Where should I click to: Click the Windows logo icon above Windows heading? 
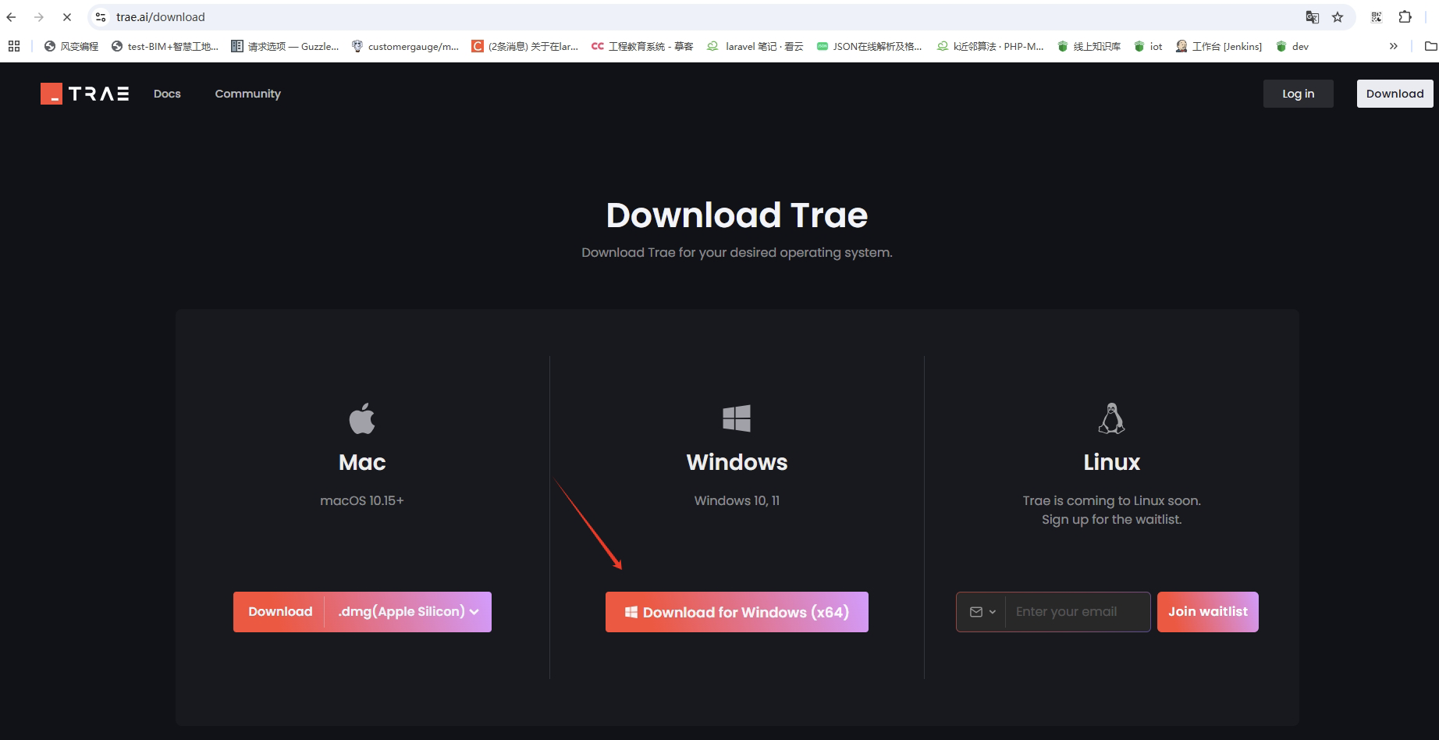click(737, 418)
